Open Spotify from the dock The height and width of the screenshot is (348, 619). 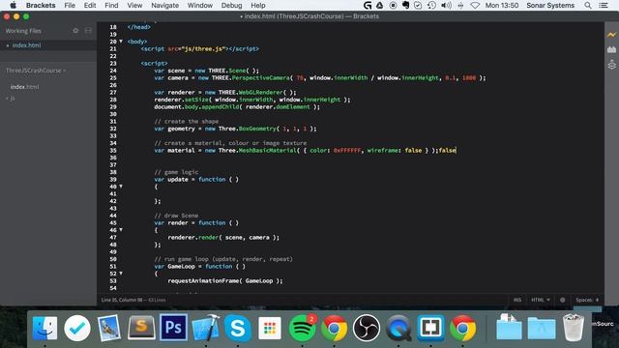(303, 328)
